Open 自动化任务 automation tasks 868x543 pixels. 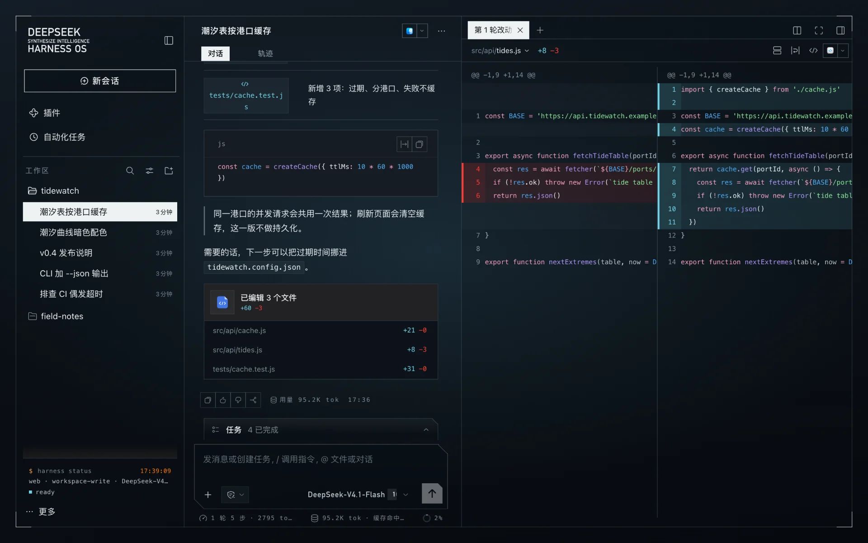[100, 137]
